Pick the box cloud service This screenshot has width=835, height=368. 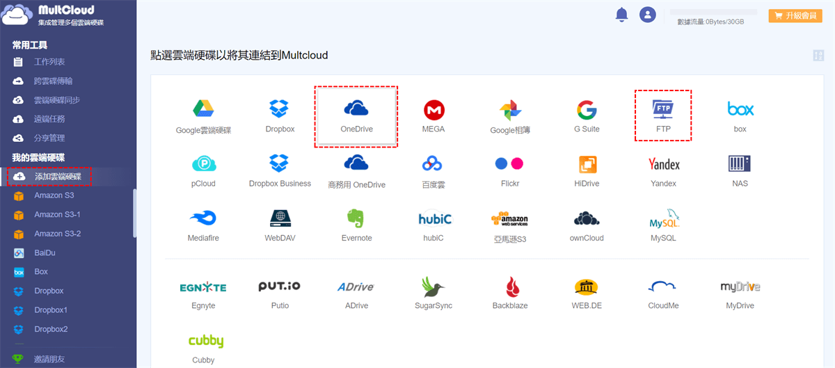(740, 109)
